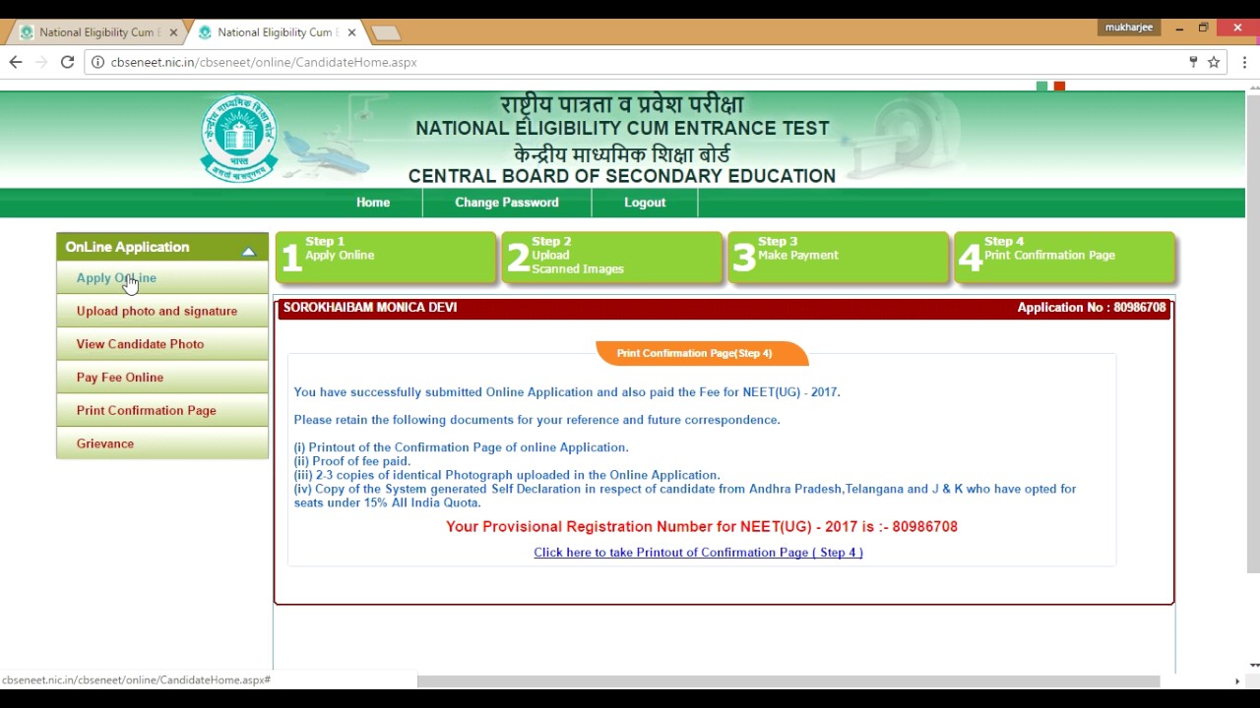Close the first National Eligibility tab
Image resolution: width=1260 pixels, height=708 pixels.
(173, 32)
